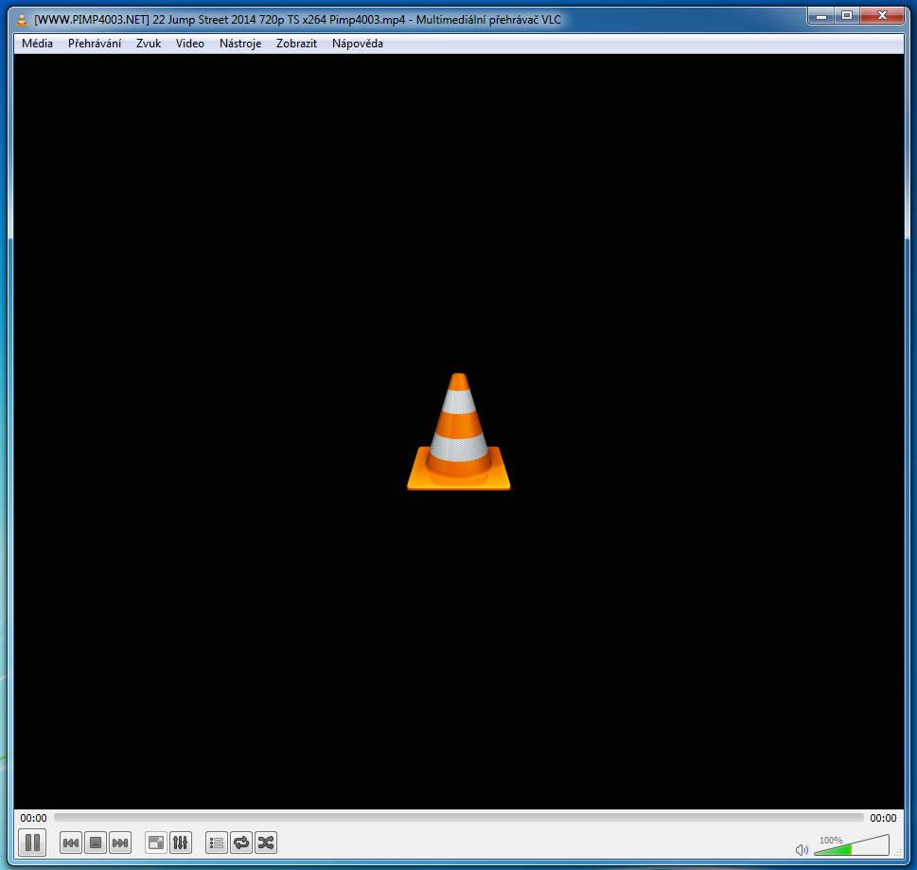This screenshot has width=917, height=870.
Task: Click the window resize grip corner
Action: pos(898,853)
